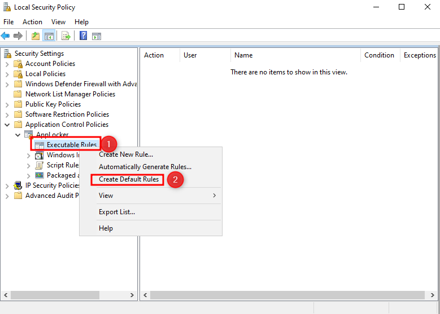Open the View menu in menu bar
440x314 pixels.
point(58,22)
